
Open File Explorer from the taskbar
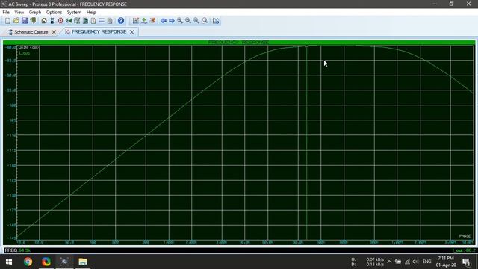point(83,262)
